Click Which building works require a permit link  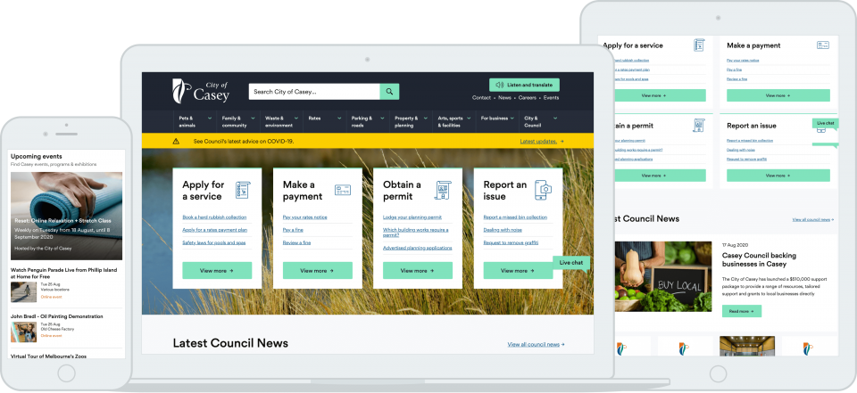tap(416, 233)
